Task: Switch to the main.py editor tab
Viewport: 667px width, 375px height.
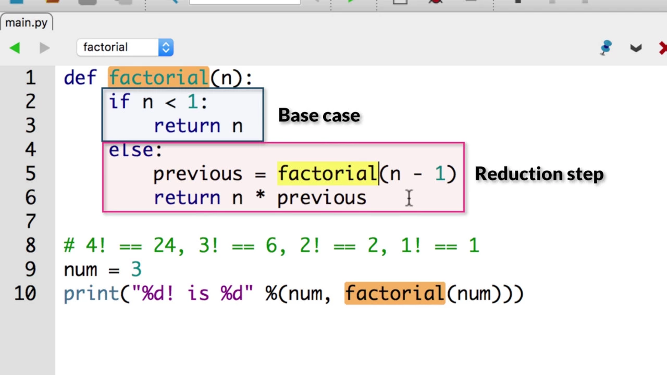Action: point(26,23)
